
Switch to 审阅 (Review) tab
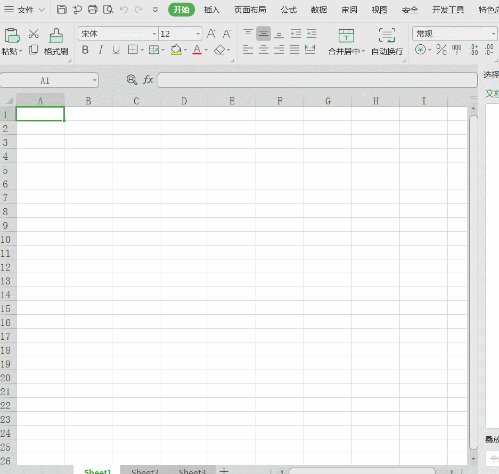pyautogui.click(x=349, y=10)
